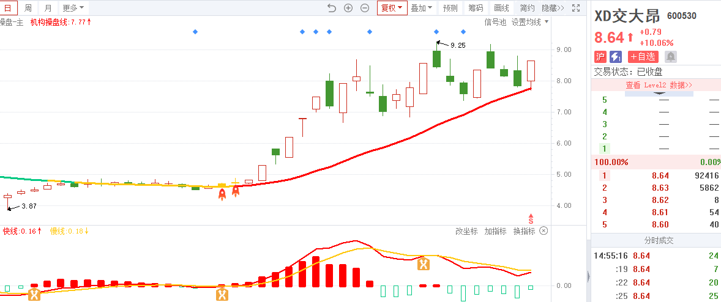This screenshot has height=302, width=721.
Task: Click the blue lightning trade icon
Action: 616,57
